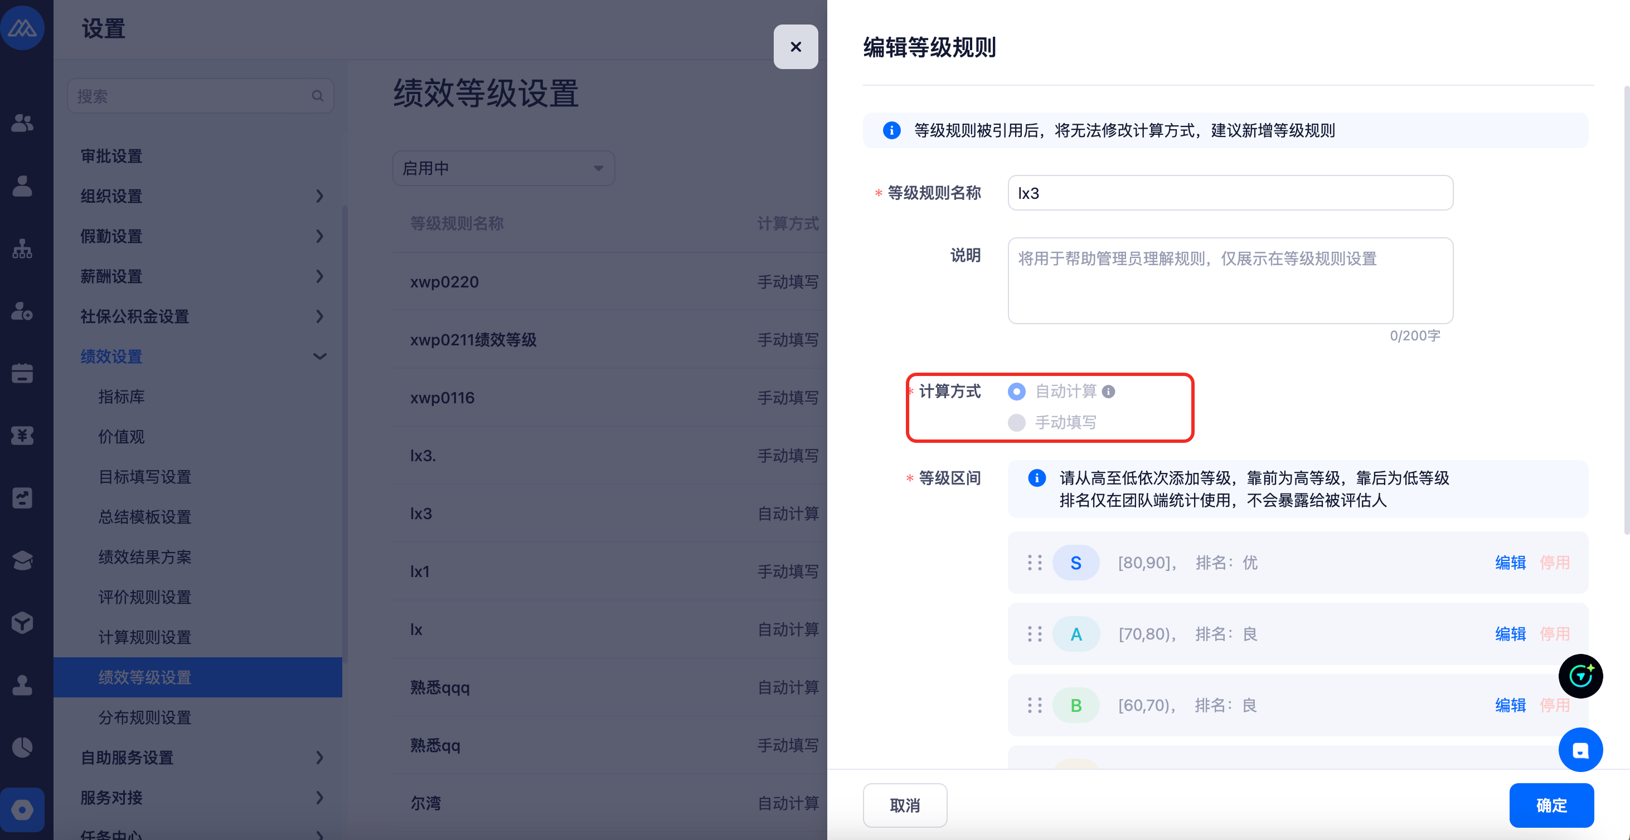The width and height of the screenshot is (1630, 840).
Task: Open 分布规则设置 submenu item
Action: tap(145, 717)
